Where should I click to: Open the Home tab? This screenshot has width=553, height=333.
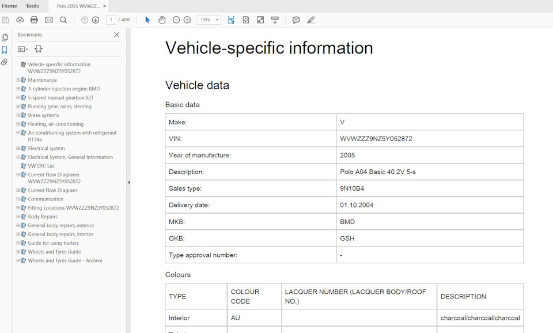(10, 6)
